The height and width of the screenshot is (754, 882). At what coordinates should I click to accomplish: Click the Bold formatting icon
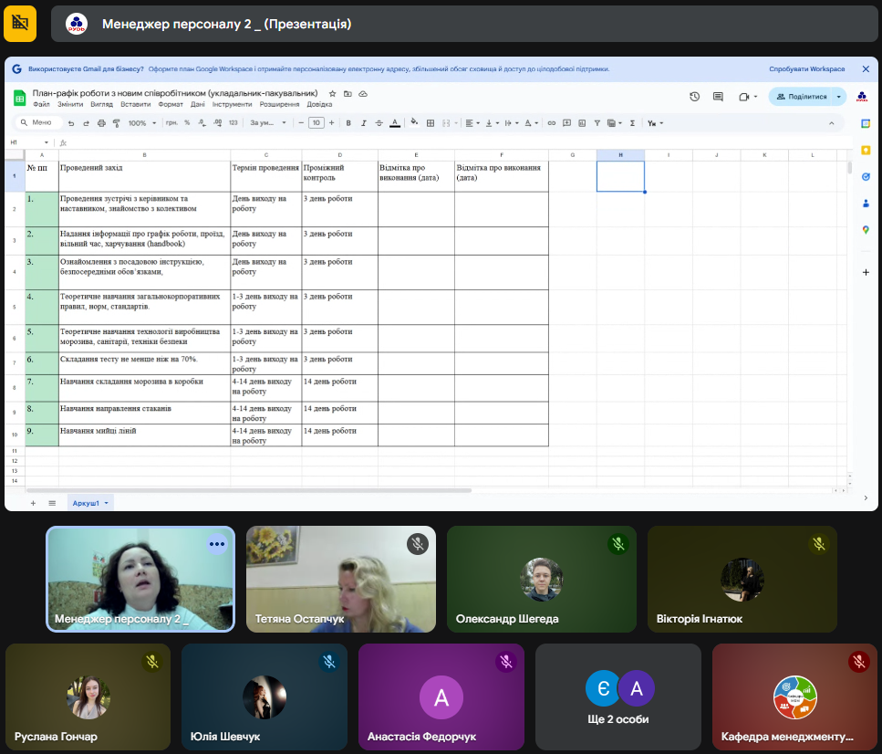pyautogui.click(x=348, y=122)
